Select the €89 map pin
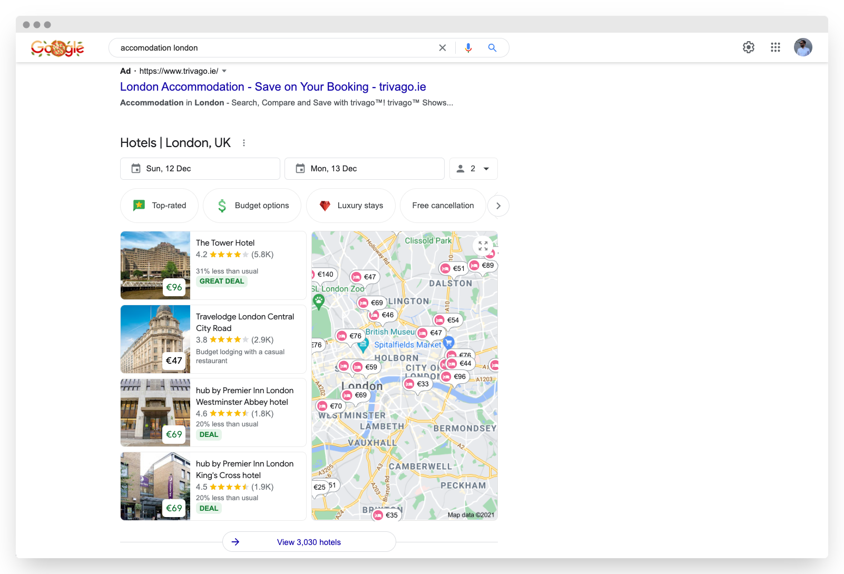 pos(483,266)
